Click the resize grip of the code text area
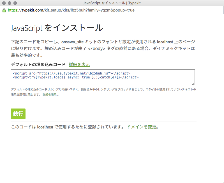The height and width of the screenshot is (183, 224). (x=193, y=83)
